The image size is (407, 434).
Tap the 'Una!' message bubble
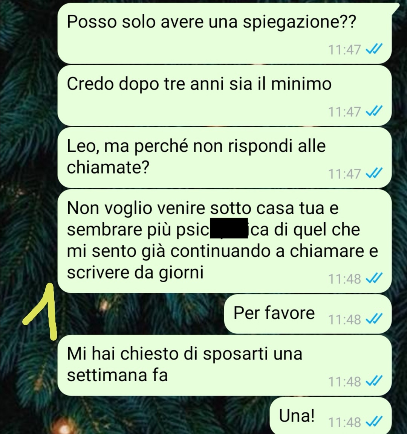pyautogui.click(x=330, y=416)
